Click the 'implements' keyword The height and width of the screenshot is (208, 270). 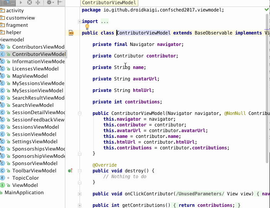click(248, 33)
